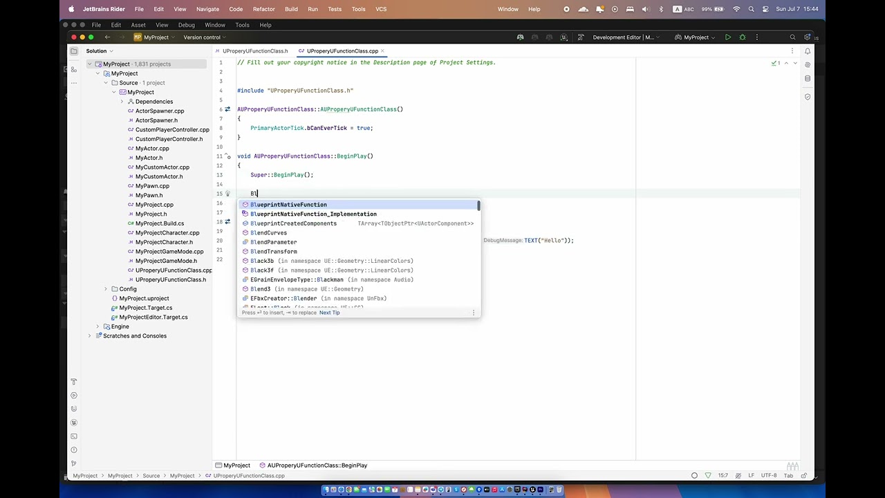The image size is (885, 498).
Task: Open the three-dots More Actions menu in toolbar
Action: (x=757, y=37)
